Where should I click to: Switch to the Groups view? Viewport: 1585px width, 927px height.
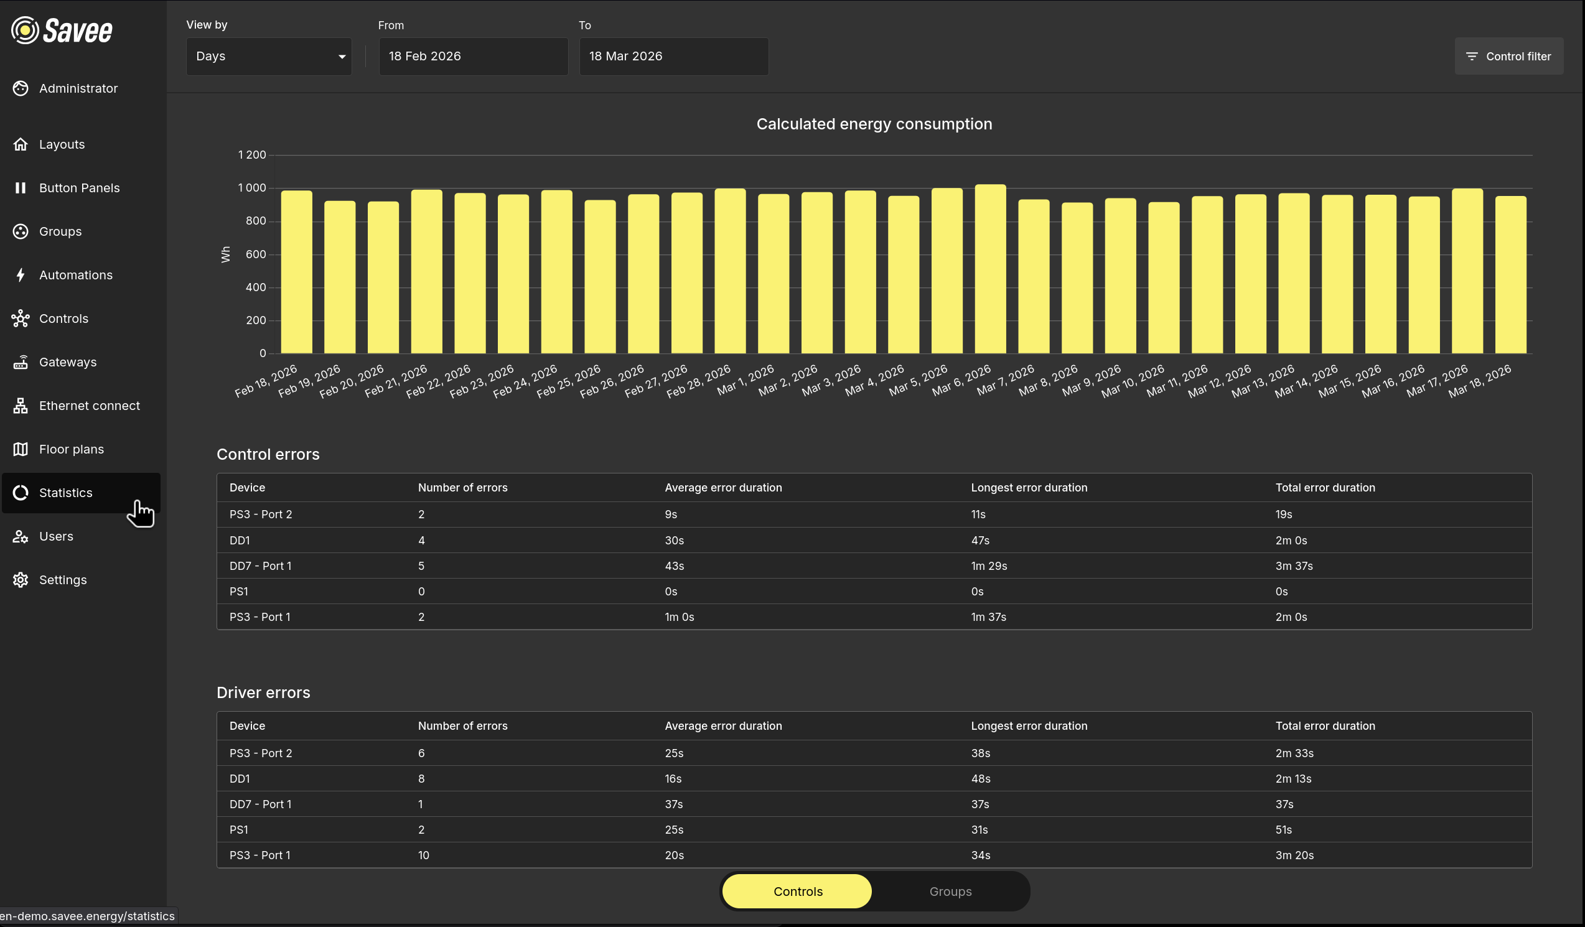(x=950, y=891)
